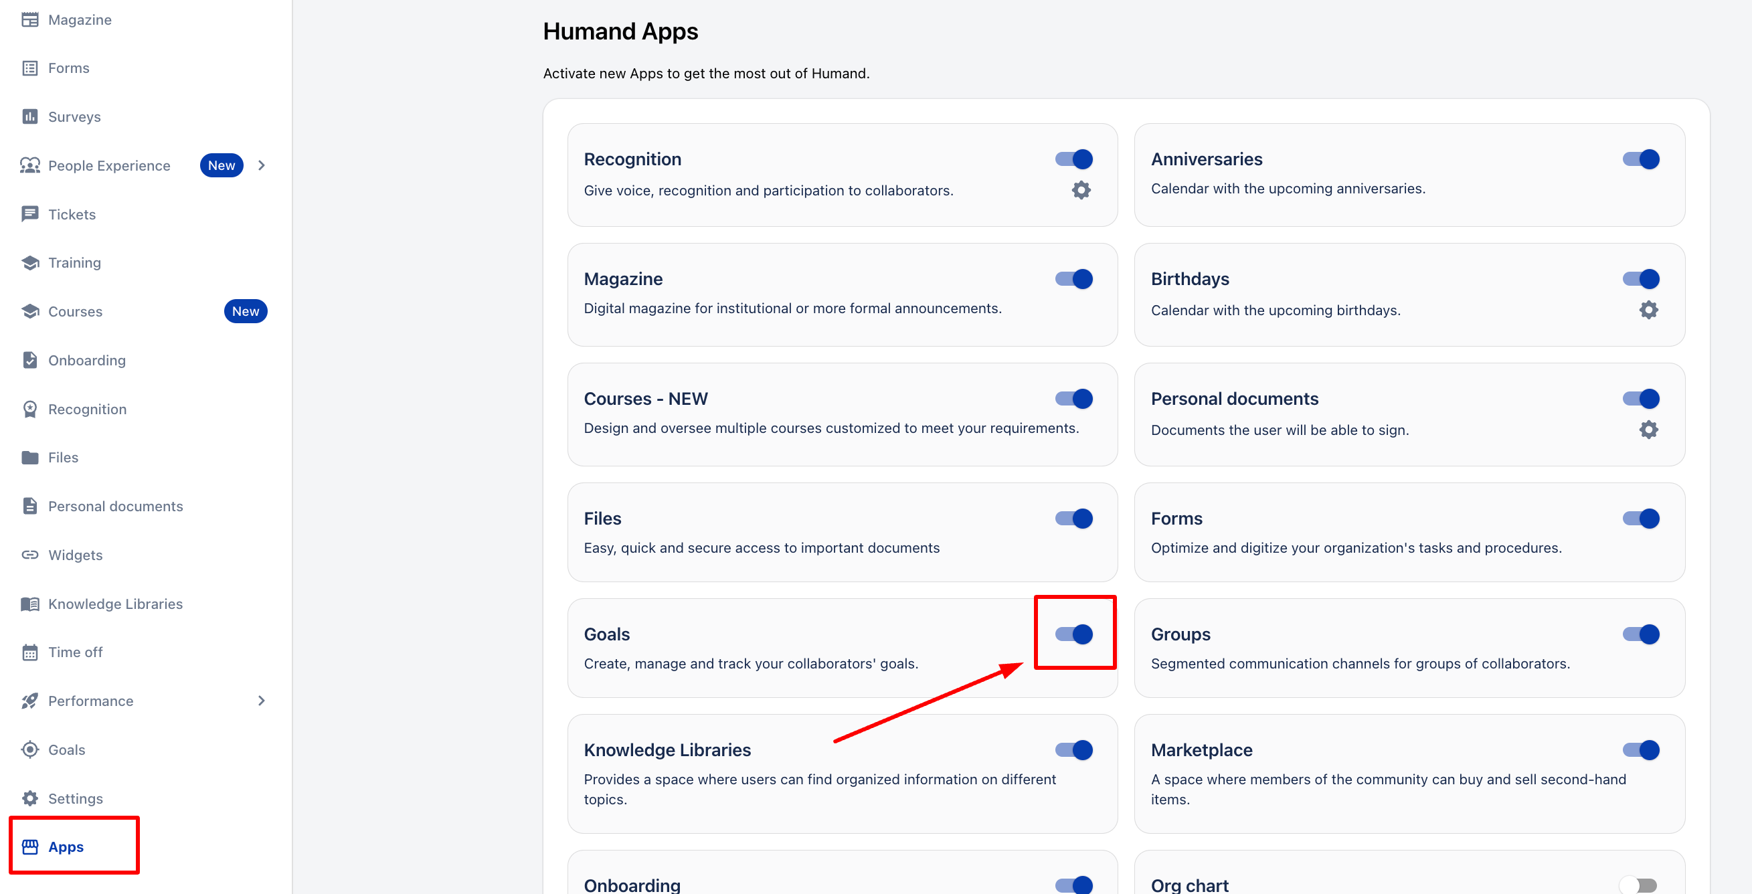Click the Tickets sidebar icon
1752x894 pixels.
[x=30, y=214]
